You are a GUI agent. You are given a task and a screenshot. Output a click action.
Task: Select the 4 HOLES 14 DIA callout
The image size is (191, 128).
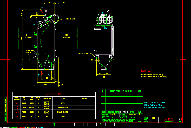[x=83, y=54]
